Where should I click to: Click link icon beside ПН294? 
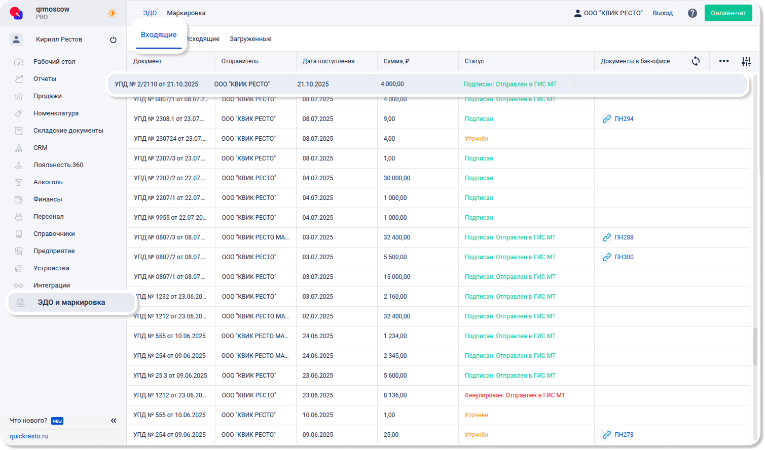coord(606,119)
